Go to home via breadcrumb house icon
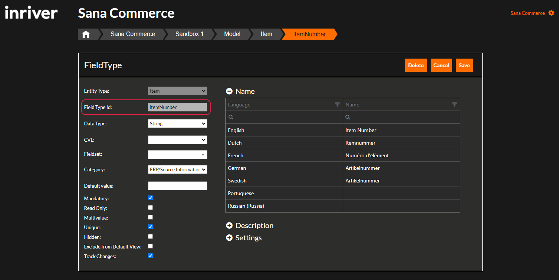559x280 pixels. [86, 34]
